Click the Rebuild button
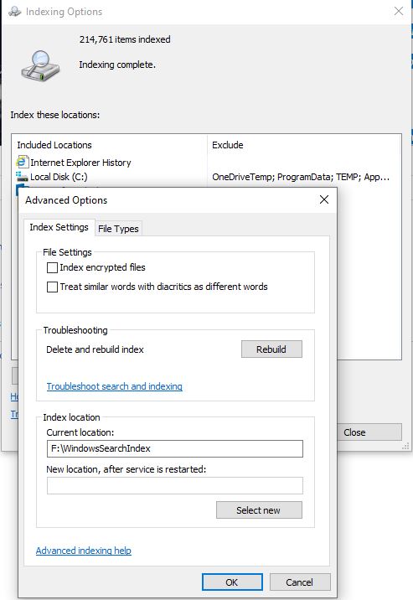This screenshot has height=600, width=413. point(271,349)
